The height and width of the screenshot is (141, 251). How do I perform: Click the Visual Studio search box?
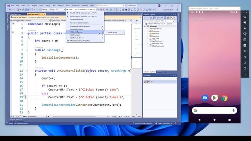111,5
